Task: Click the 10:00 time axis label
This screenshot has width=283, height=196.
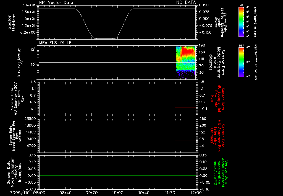Action: point(117,193)
